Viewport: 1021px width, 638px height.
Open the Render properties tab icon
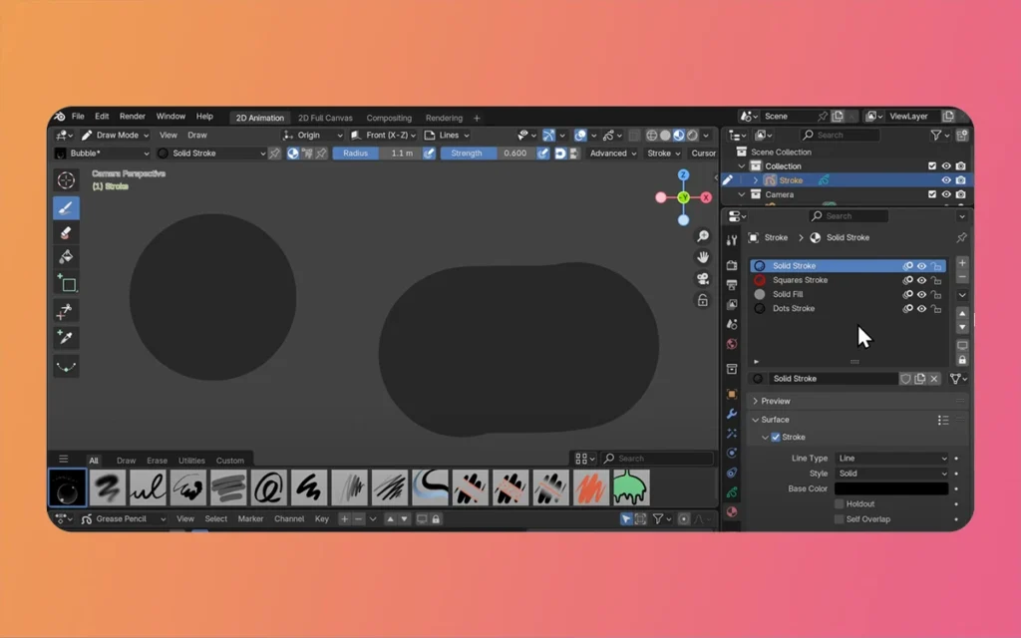tap(732, 265)
